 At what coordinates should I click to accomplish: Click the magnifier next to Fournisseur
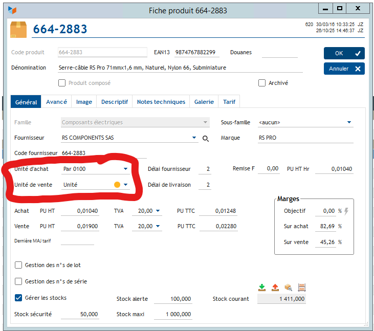pyautogui.click(x=206, y=138)
